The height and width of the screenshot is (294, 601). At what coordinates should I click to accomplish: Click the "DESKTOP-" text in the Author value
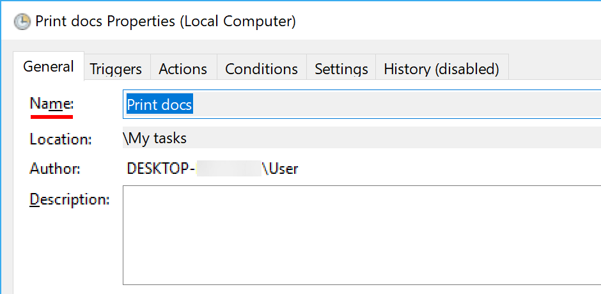coord(161,169)
